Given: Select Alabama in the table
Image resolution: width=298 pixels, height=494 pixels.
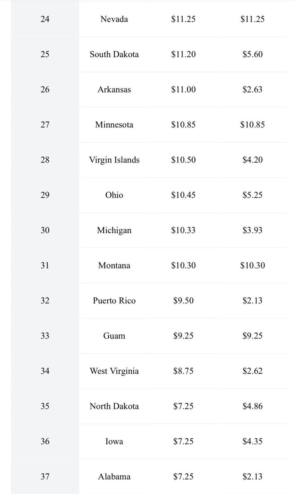Looking at the screenshot, I should 114,477.
